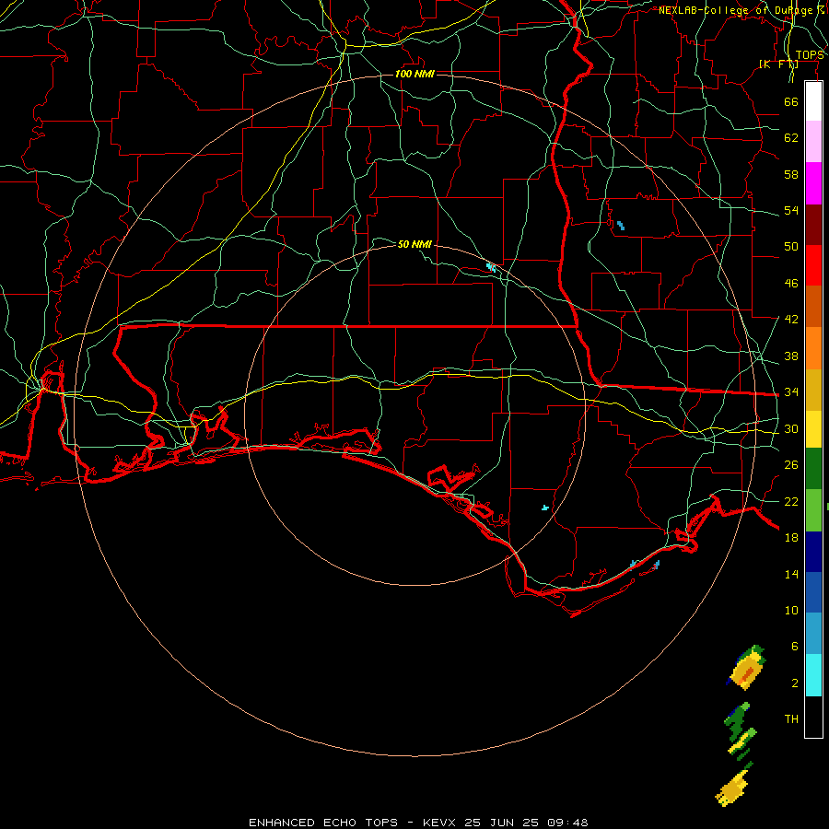This screenshot has height=829, width=829.
Task: Click the "46" legend label
Action: [791, 283]
